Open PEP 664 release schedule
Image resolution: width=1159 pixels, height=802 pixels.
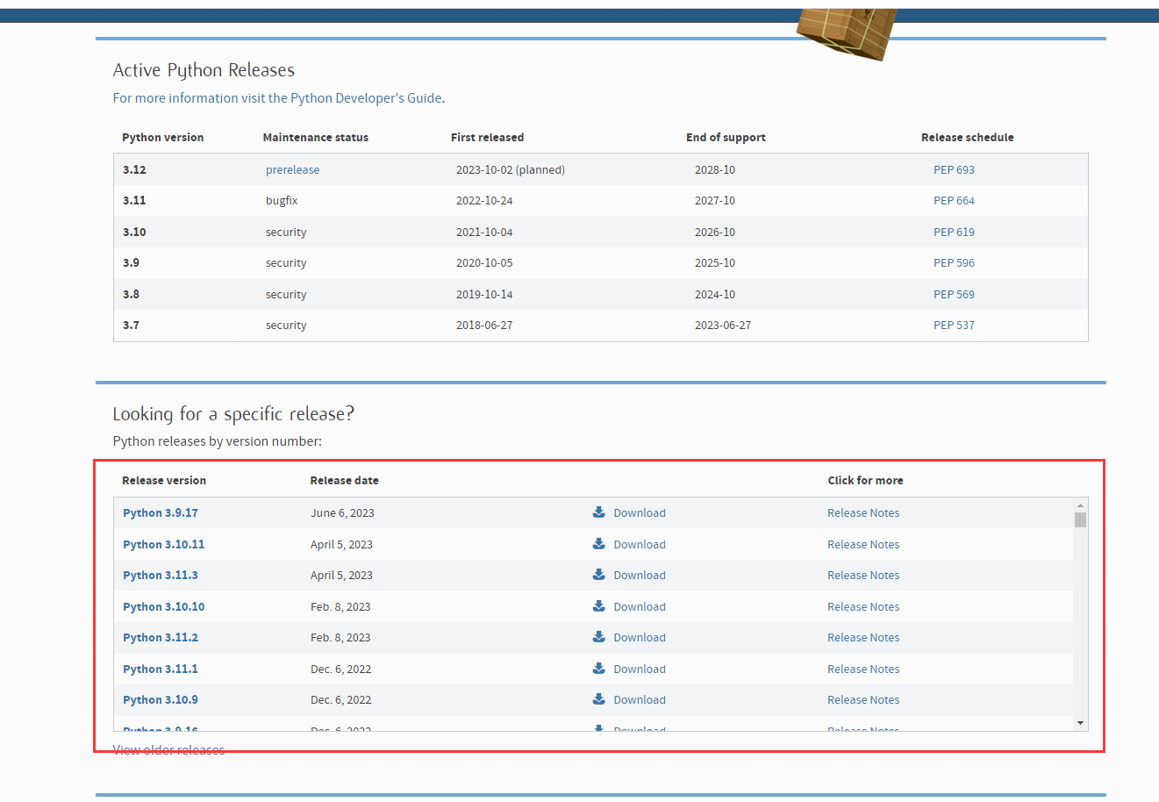954,201
